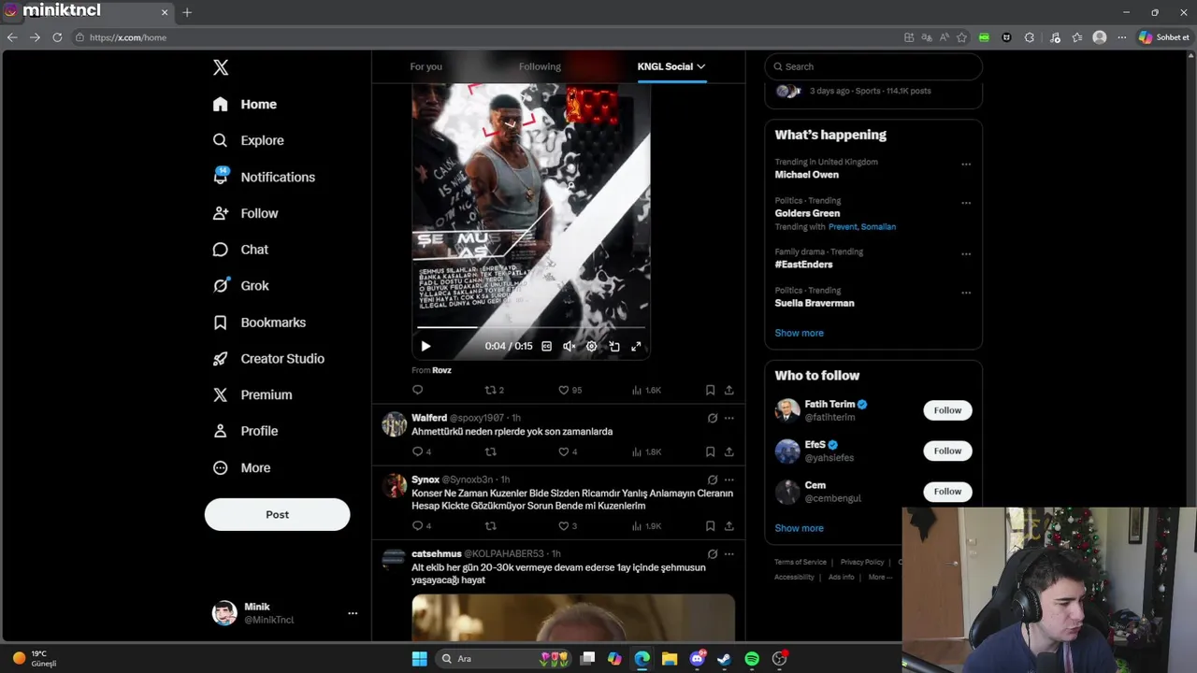The width and height of the screenshot is (1197, 673).
Task: Open Chat in the sidebar
Action: [241, 250]
